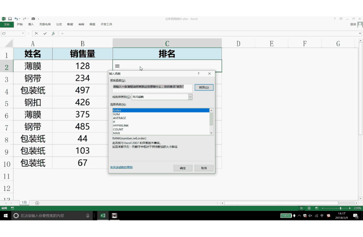Click the 取消 (Cancel) button

pos(204,168)
